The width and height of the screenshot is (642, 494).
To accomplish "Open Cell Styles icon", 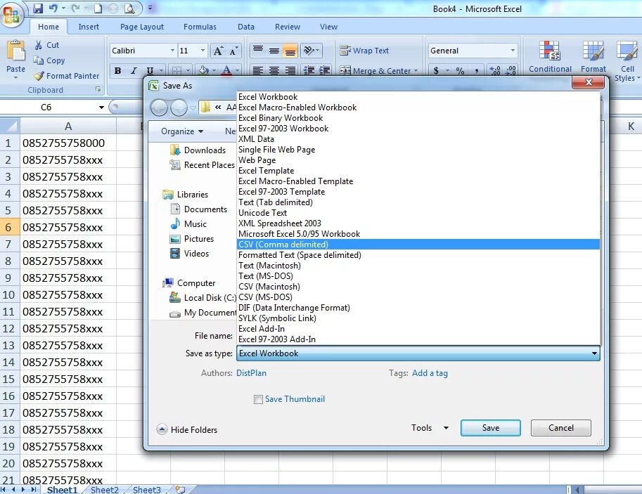I will pos(627,51).
